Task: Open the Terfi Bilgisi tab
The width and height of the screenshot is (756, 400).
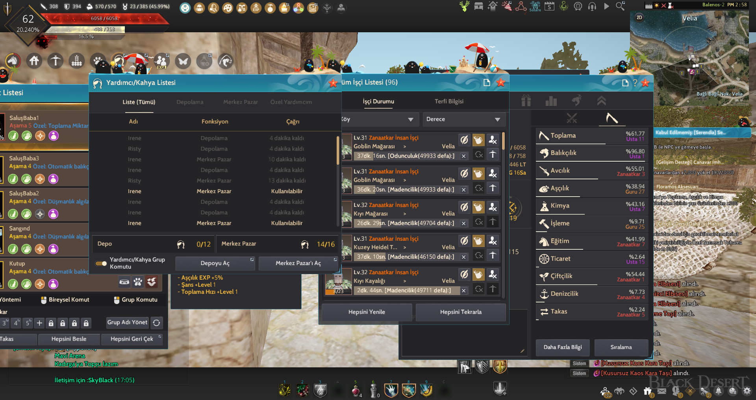Action: coord(449,101)
